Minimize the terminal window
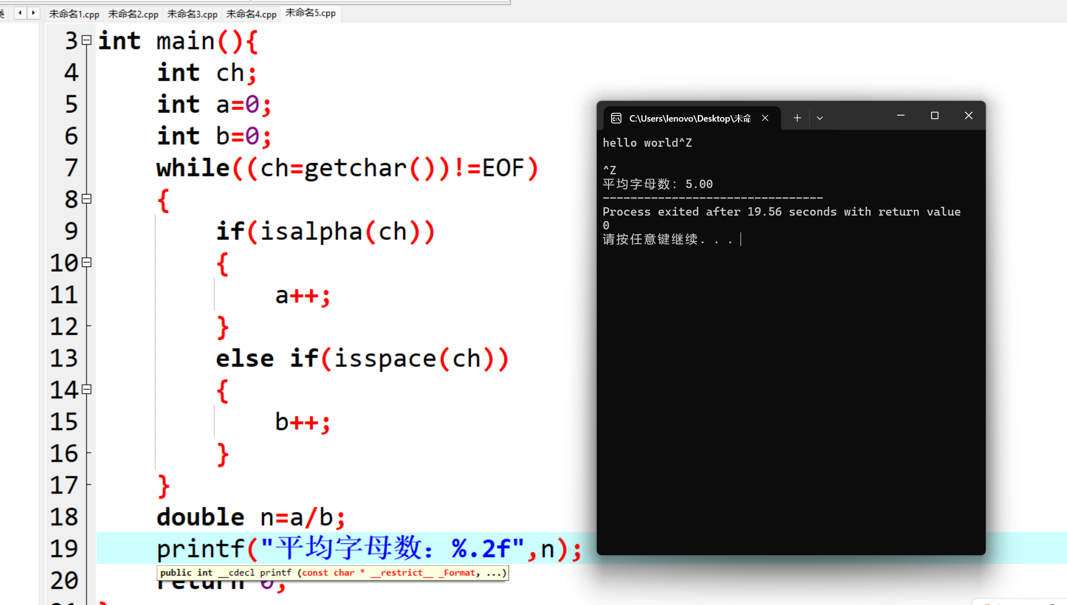This screenshot has width=1067, height=605. click(901, 116)
